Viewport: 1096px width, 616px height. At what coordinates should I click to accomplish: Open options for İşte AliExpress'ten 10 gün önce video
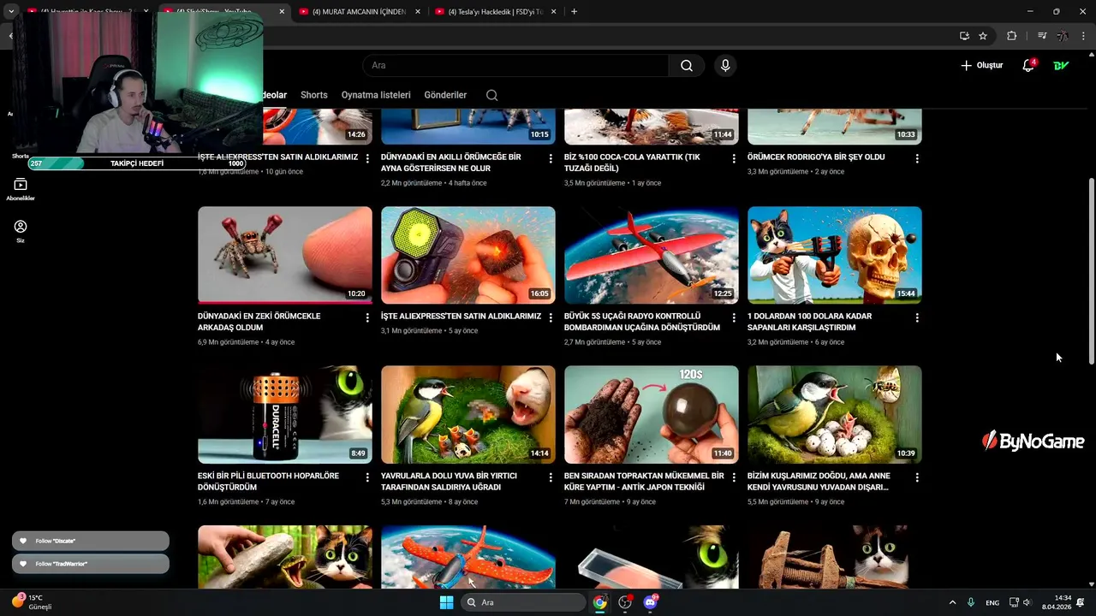pyautogui.click(x=367, y=158)
